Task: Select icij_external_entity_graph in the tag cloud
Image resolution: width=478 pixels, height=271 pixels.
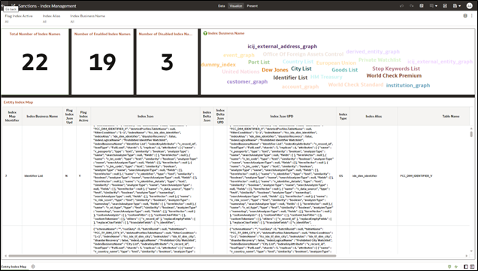Action: 440,61
